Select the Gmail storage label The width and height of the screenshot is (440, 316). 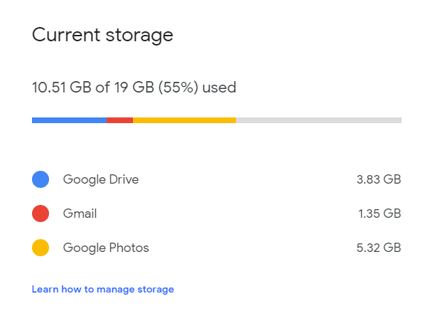coord(80,214)
